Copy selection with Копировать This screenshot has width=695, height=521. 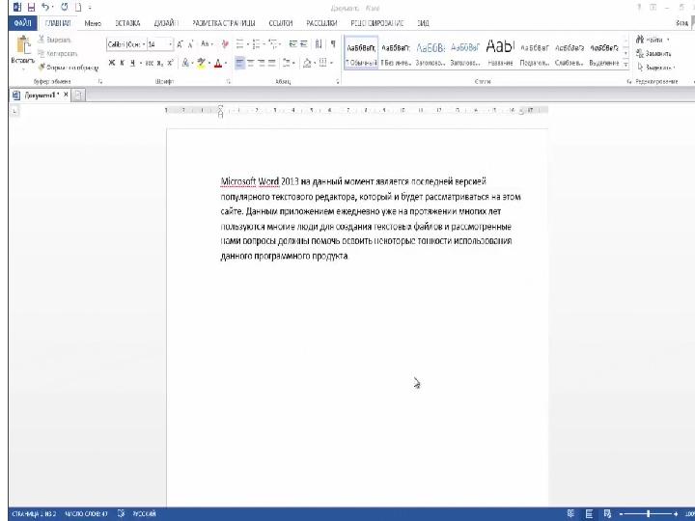[57, 54]
